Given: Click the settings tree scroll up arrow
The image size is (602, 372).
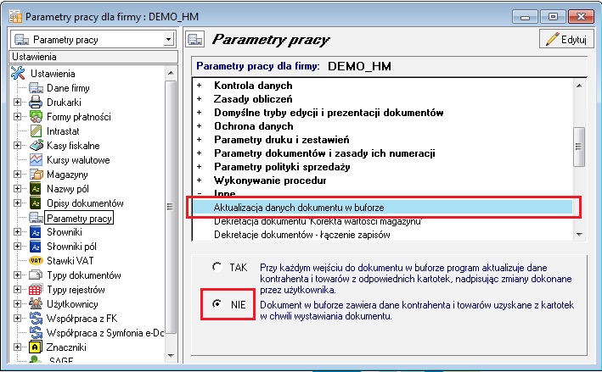Looking at the screenshot, I should click(171, 73).
